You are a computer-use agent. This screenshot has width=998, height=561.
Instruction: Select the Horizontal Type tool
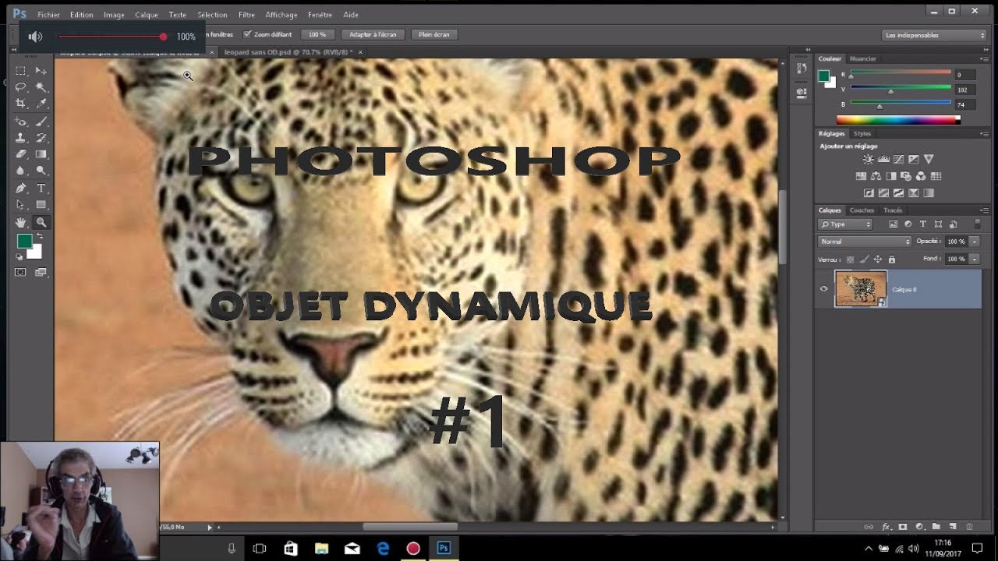click(41, 189)
